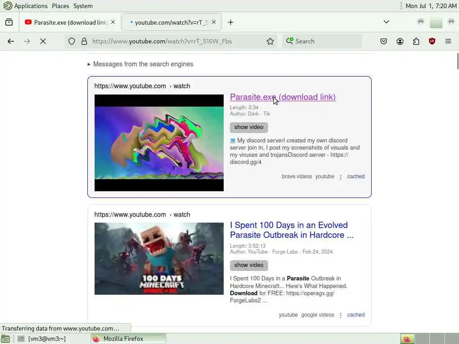
Task: Open tracking protection shield icon
Action: [x=72, y=41]
